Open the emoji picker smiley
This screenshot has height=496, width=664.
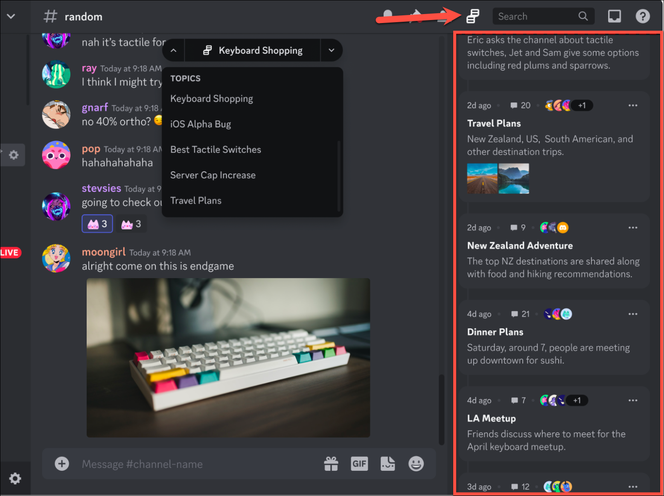pyautogui.click(x=416, y=464)
